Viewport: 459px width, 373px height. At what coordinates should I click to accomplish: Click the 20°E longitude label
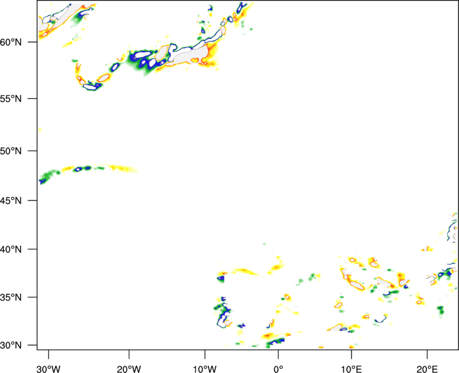pyautogui.click(x=427, y=369)
